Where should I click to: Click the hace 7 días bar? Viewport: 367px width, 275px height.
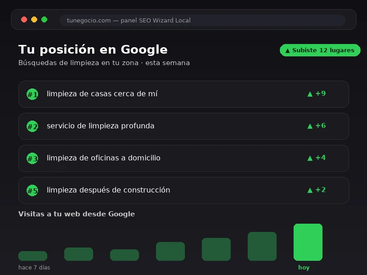coord(33,256)
